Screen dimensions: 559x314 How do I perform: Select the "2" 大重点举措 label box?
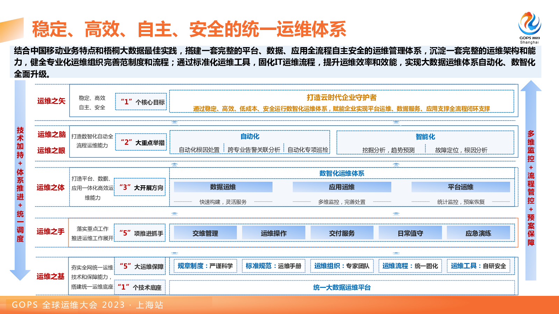click(x=141, y=142)
